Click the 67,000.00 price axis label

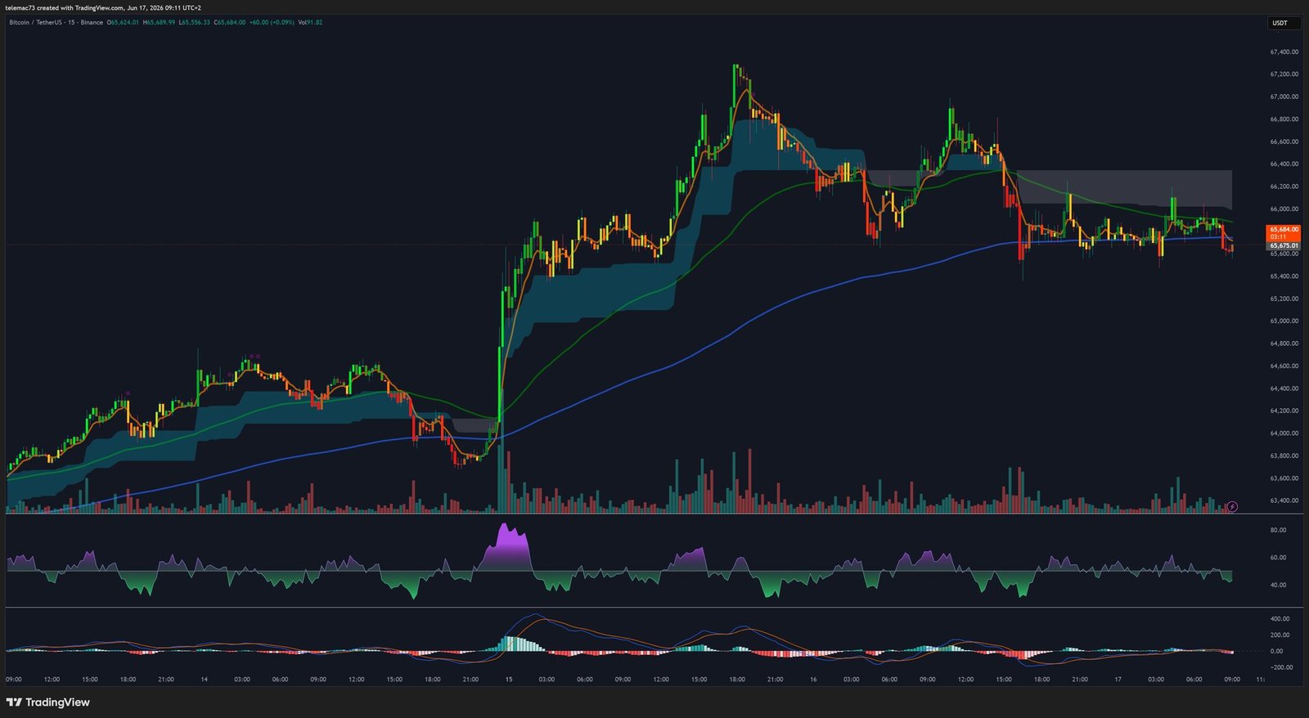[x=1284, y=96]
